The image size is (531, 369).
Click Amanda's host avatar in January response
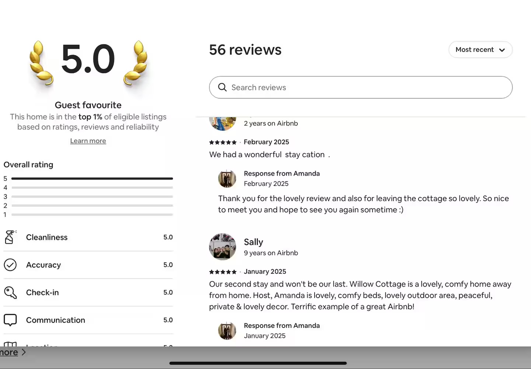[227, 331]
